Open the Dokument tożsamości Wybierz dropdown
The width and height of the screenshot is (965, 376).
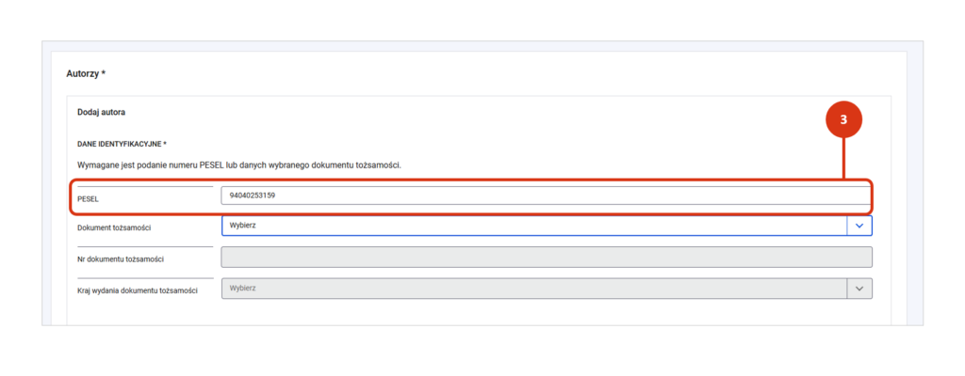[547, 226]
